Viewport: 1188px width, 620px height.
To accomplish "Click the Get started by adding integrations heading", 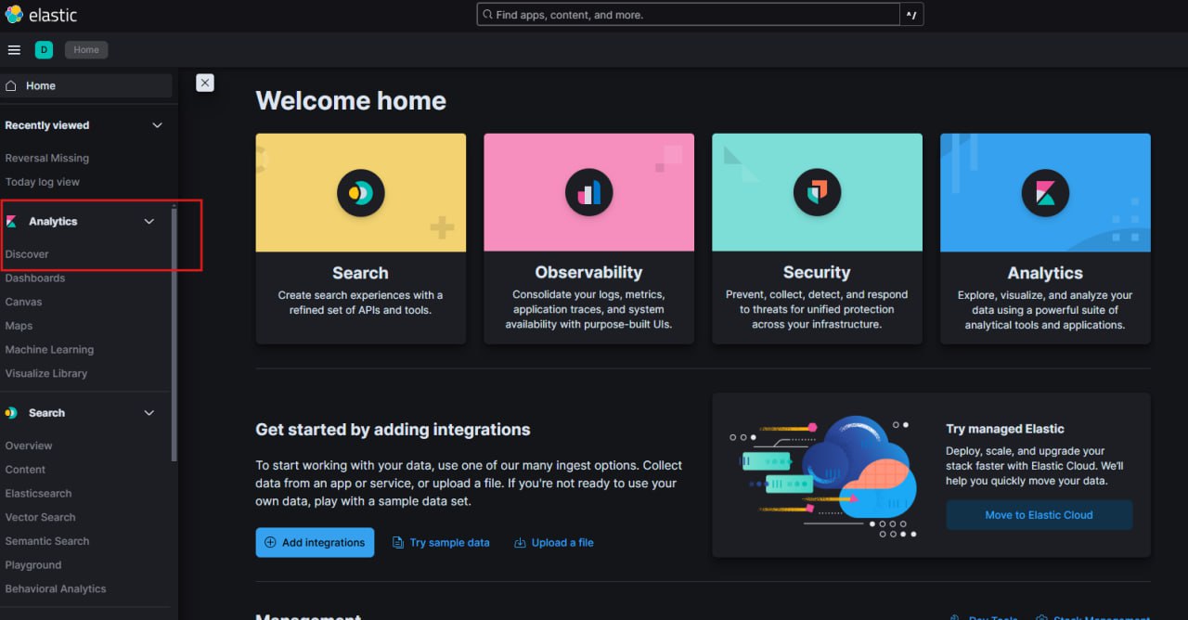I will point(394,430).
